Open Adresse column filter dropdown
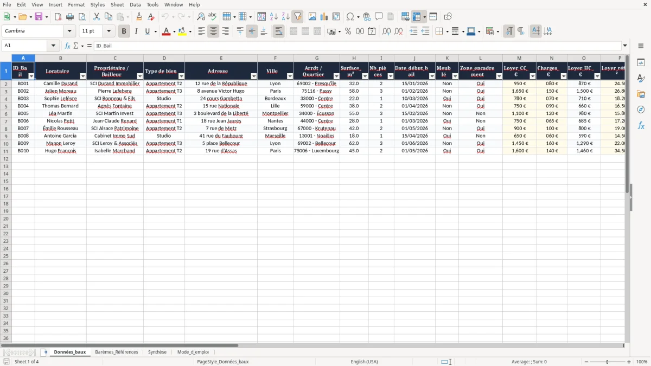 [254, 76]
